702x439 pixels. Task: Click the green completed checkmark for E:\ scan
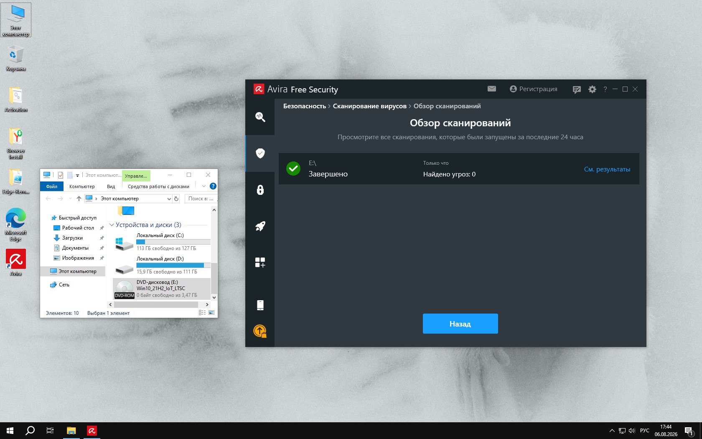[x=293, y=169]
